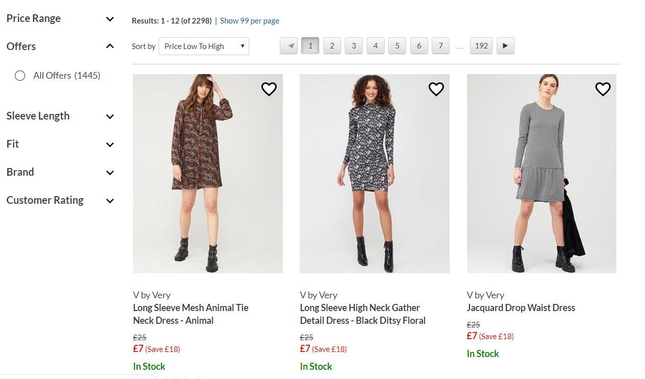The height and width of the screenshot is (379, 645).
Task: Open the black floral dress product image
Action: [x=374, y=174]
